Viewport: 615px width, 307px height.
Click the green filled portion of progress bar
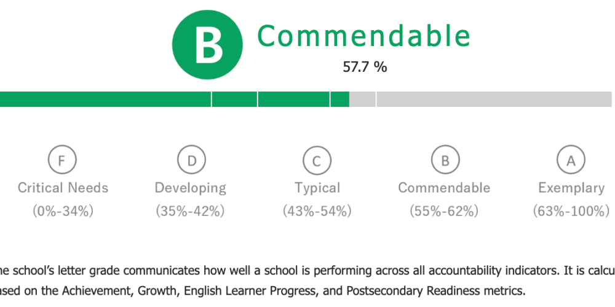coord(175,99)
